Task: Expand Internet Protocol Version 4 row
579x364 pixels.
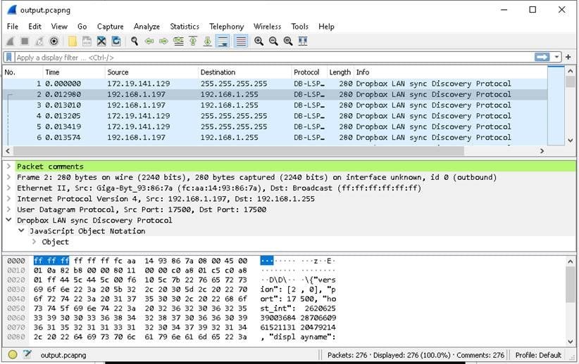Action: point(8,199)
